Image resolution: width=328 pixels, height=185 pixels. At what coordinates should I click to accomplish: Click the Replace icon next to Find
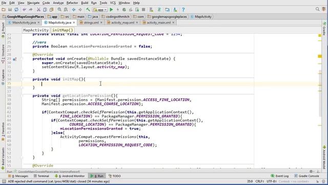[x=66, y=10]
